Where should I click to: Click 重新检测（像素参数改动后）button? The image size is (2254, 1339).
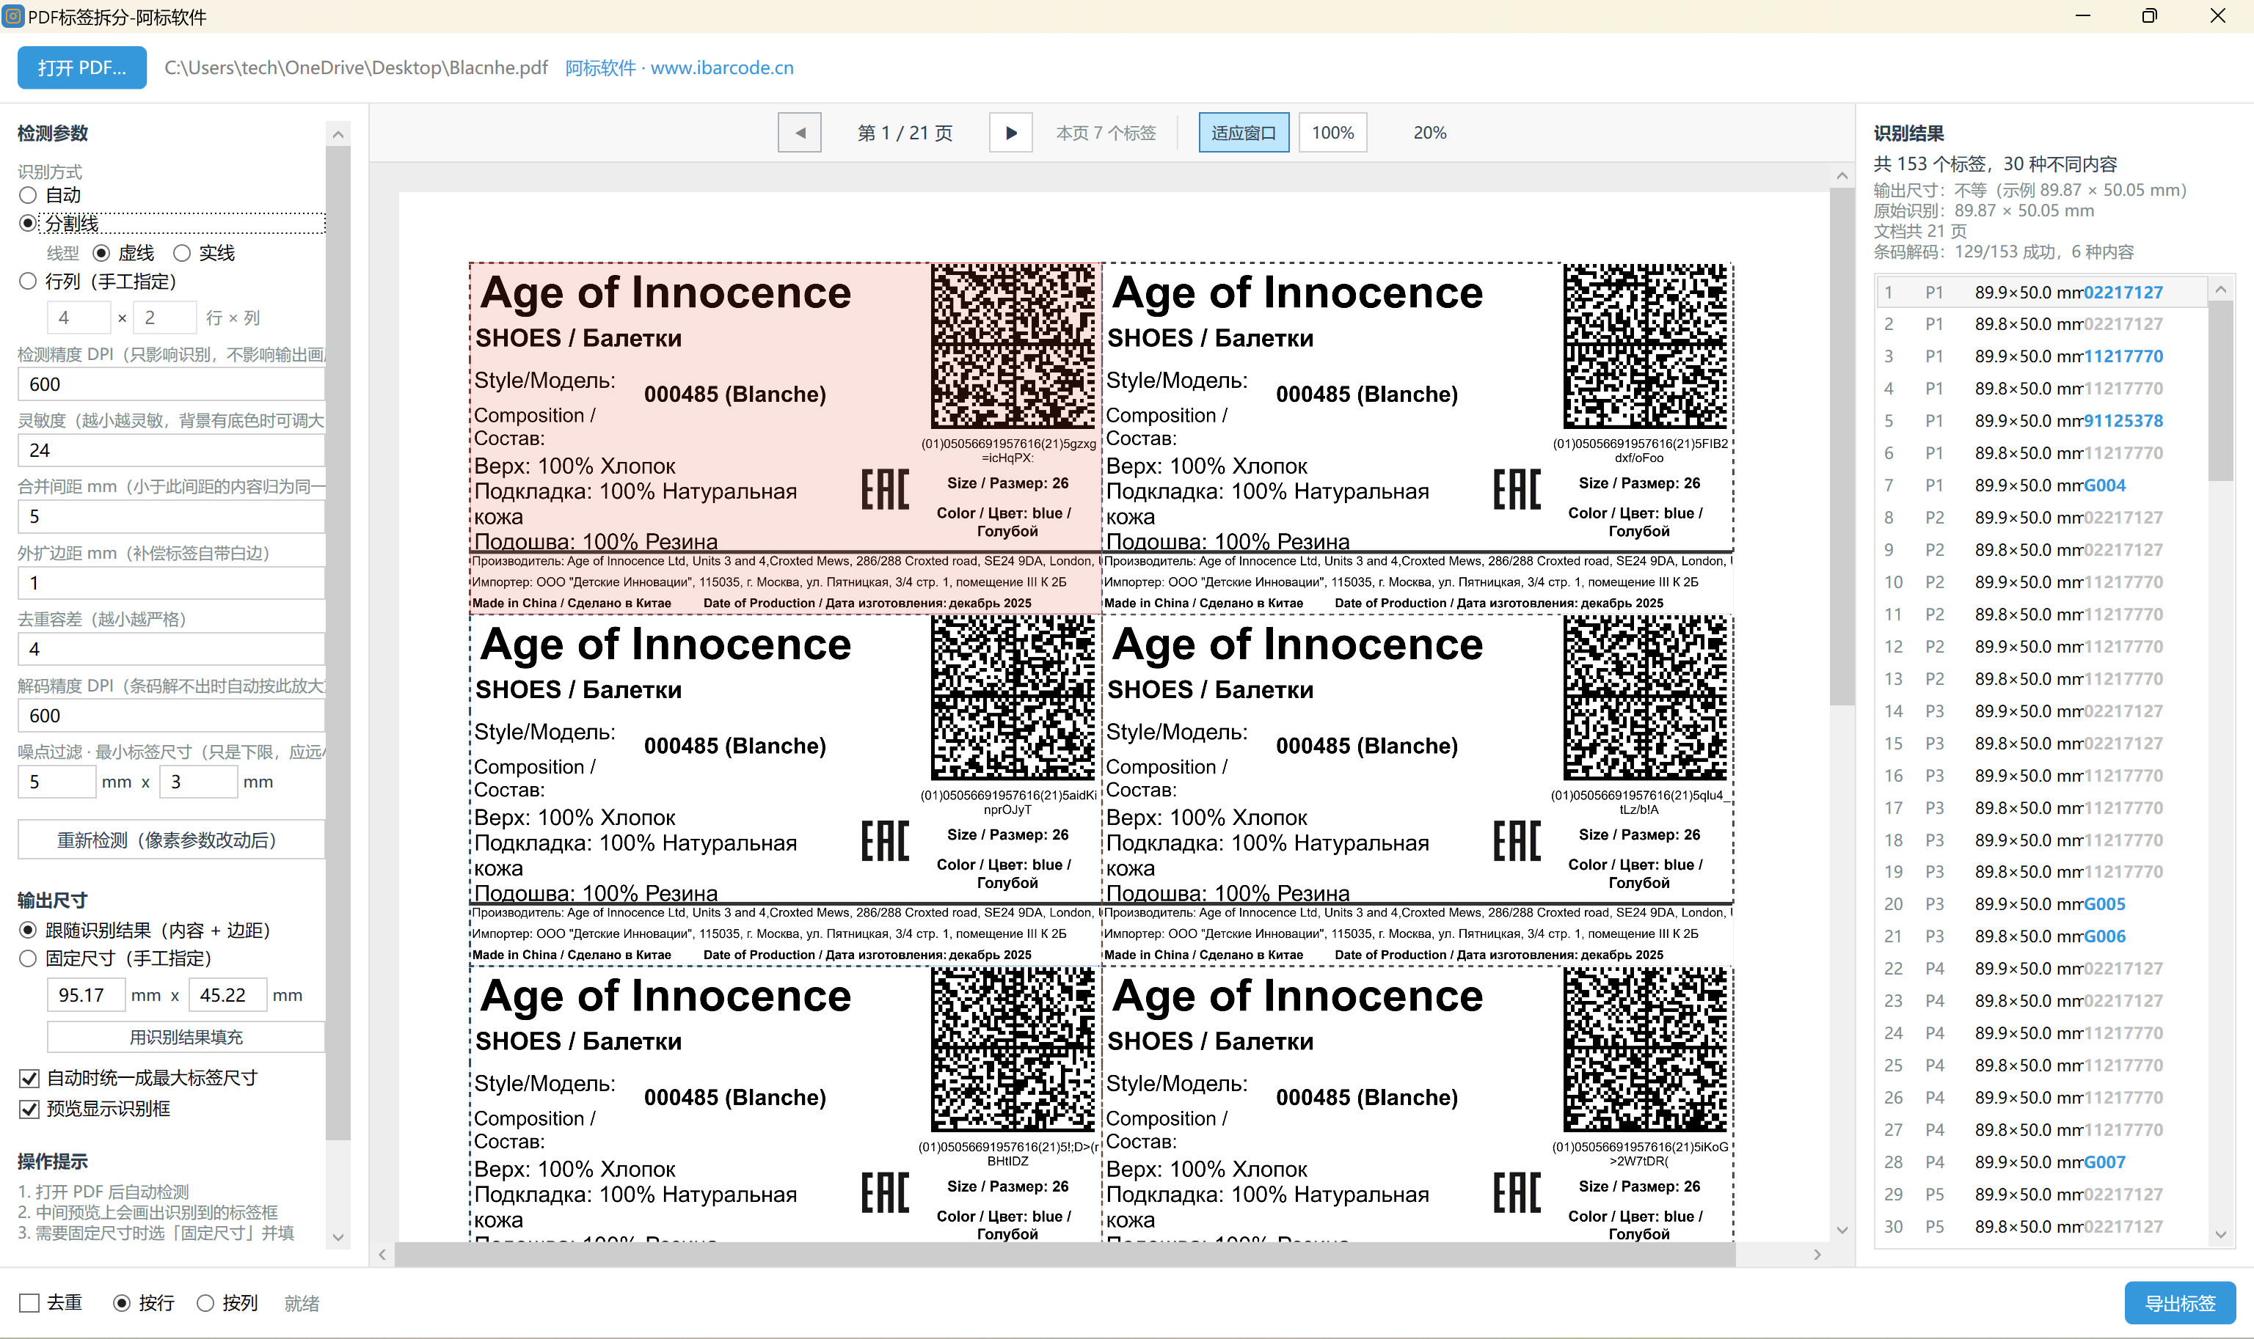pyautogui.click(x=171, y=840)
